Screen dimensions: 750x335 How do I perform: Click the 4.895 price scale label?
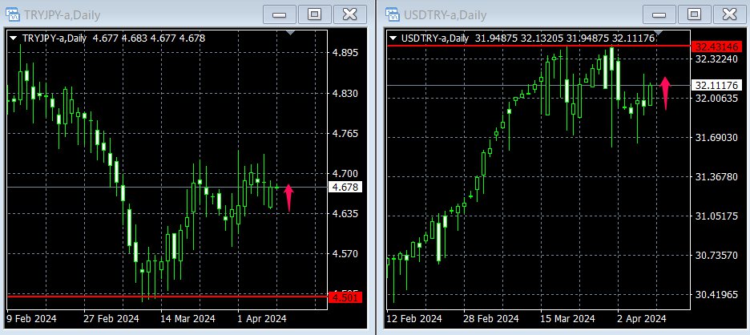point(345,53)
